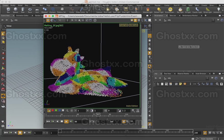Open the Animation Editor tab
Screen dimensions: 224x140
pyautogui.click(x=22, y=16)
